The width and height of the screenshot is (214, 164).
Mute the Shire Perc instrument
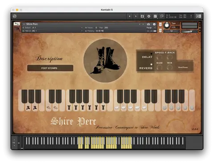click(160, 30)
